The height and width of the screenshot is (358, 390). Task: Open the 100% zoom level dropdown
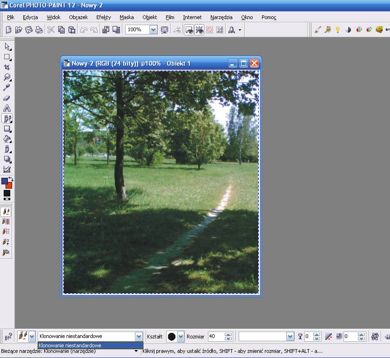(x=153, y=30)
